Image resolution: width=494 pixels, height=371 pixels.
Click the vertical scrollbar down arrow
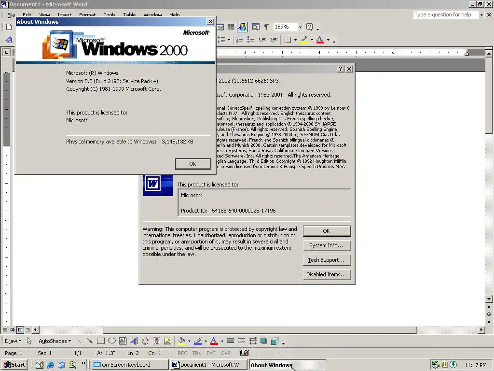tap(489, 299)
